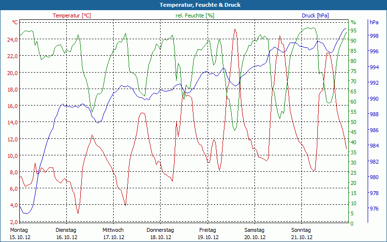Image resolution: width=387 pixels, height=242 pixels.
Task: Click the 6,0 temperature axis value
Action: (x=14, y=189)
